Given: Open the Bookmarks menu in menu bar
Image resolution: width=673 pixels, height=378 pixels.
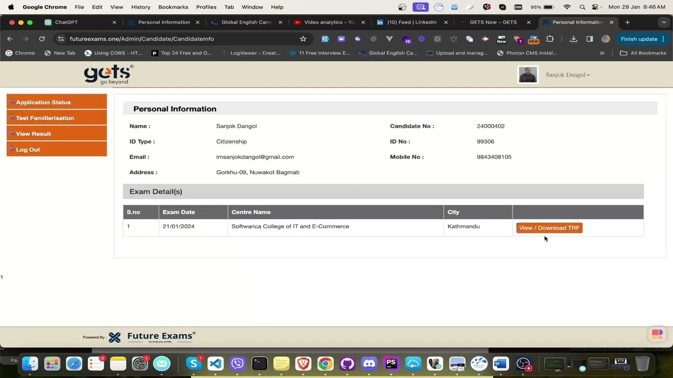Looking at the screenshot, I should click(173, 7).
